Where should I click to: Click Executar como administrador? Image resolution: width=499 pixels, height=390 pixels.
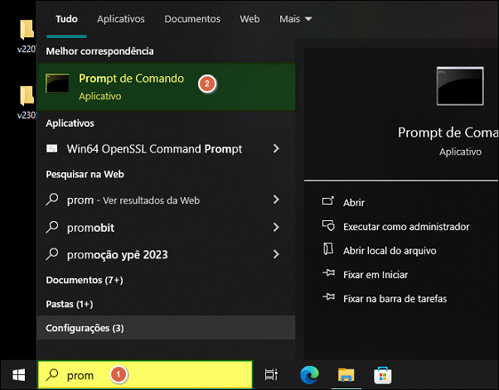coord(406,227)
